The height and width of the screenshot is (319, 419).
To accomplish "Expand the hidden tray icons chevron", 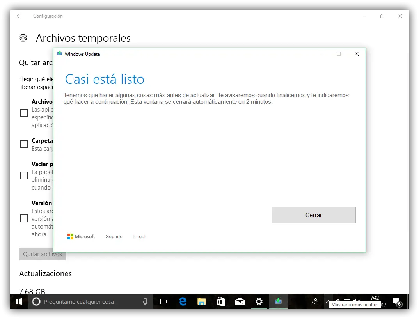I will pos(328,301).
